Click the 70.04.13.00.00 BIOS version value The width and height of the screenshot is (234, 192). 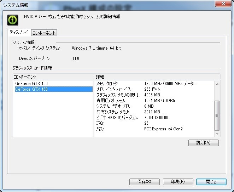click(x=156, y=118)
